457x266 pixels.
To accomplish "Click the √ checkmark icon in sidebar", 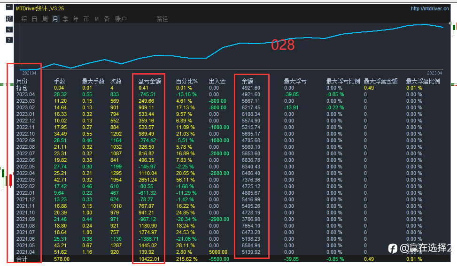I will (x=9, y=30).
